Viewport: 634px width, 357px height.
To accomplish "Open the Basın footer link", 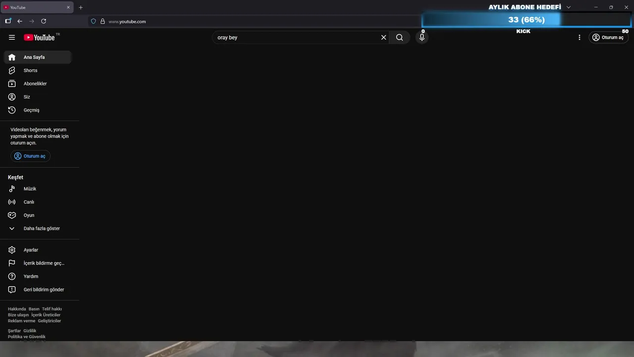I will coord(34,309).
